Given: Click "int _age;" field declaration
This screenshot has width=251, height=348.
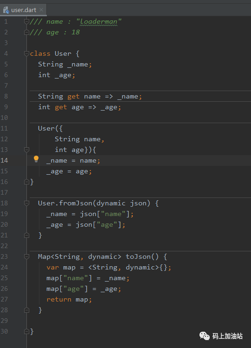Looking at the screenshot, I should [x=57, y=75].
